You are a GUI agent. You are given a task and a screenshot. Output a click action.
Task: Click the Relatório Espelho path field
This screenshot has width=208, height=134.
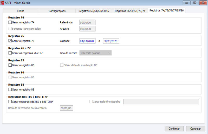(161, 101)
